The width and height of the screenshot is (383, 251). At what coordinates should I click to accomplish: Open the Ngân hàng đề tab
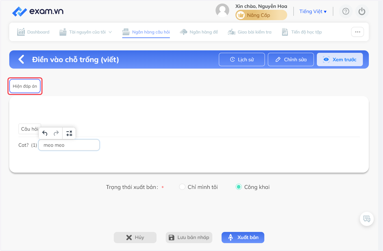(199, 32)
